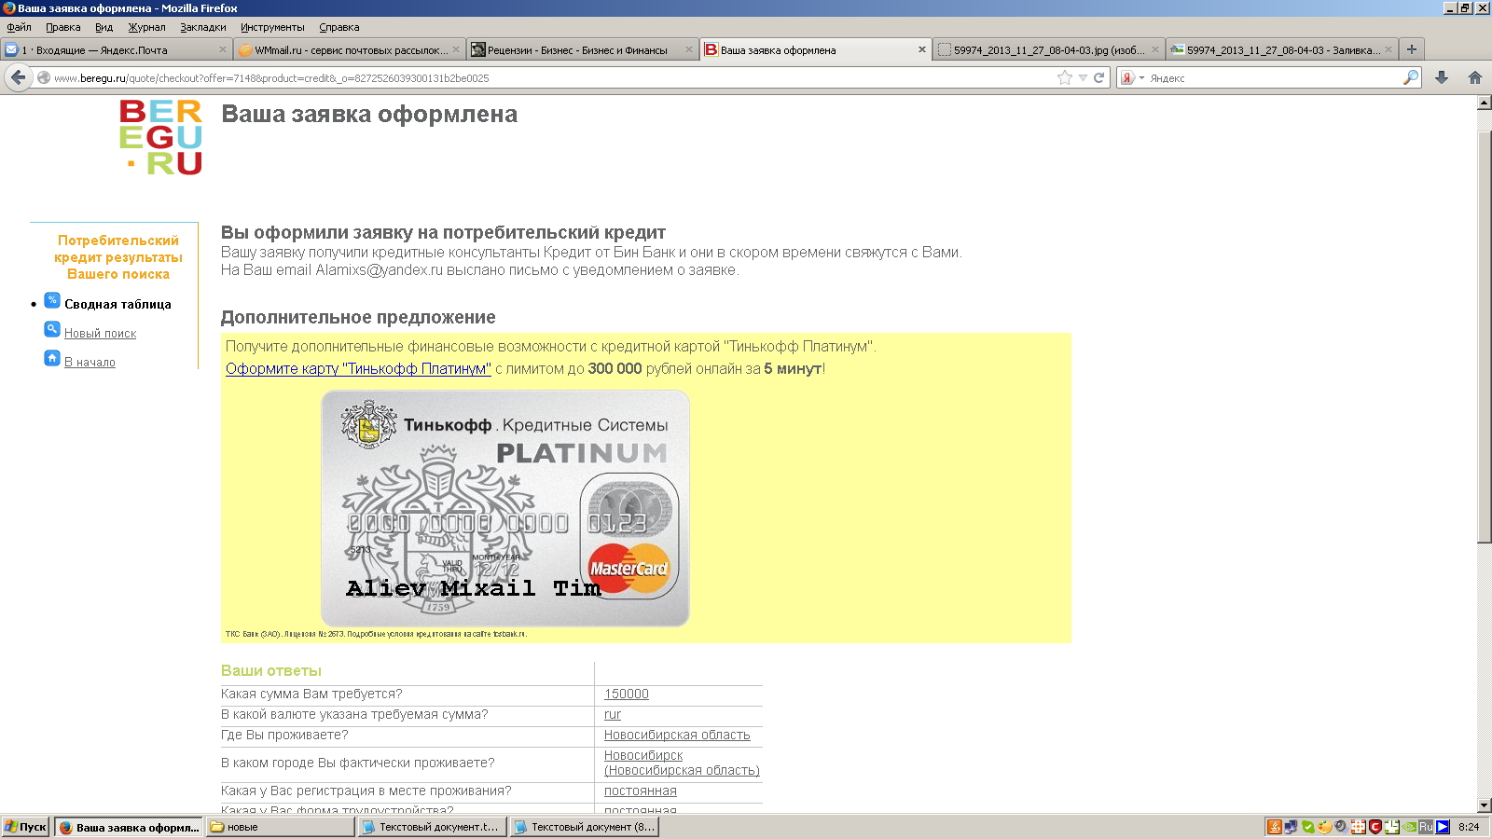1492x839 pixels.
Task: Click the Firefox back arrow button
Action: tap(18, 77)
